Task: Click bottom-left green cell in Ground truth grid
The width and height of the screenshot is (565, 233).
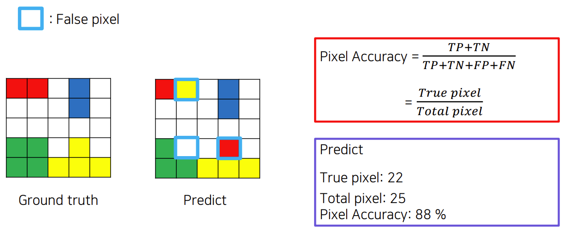Action: point(17,167)
